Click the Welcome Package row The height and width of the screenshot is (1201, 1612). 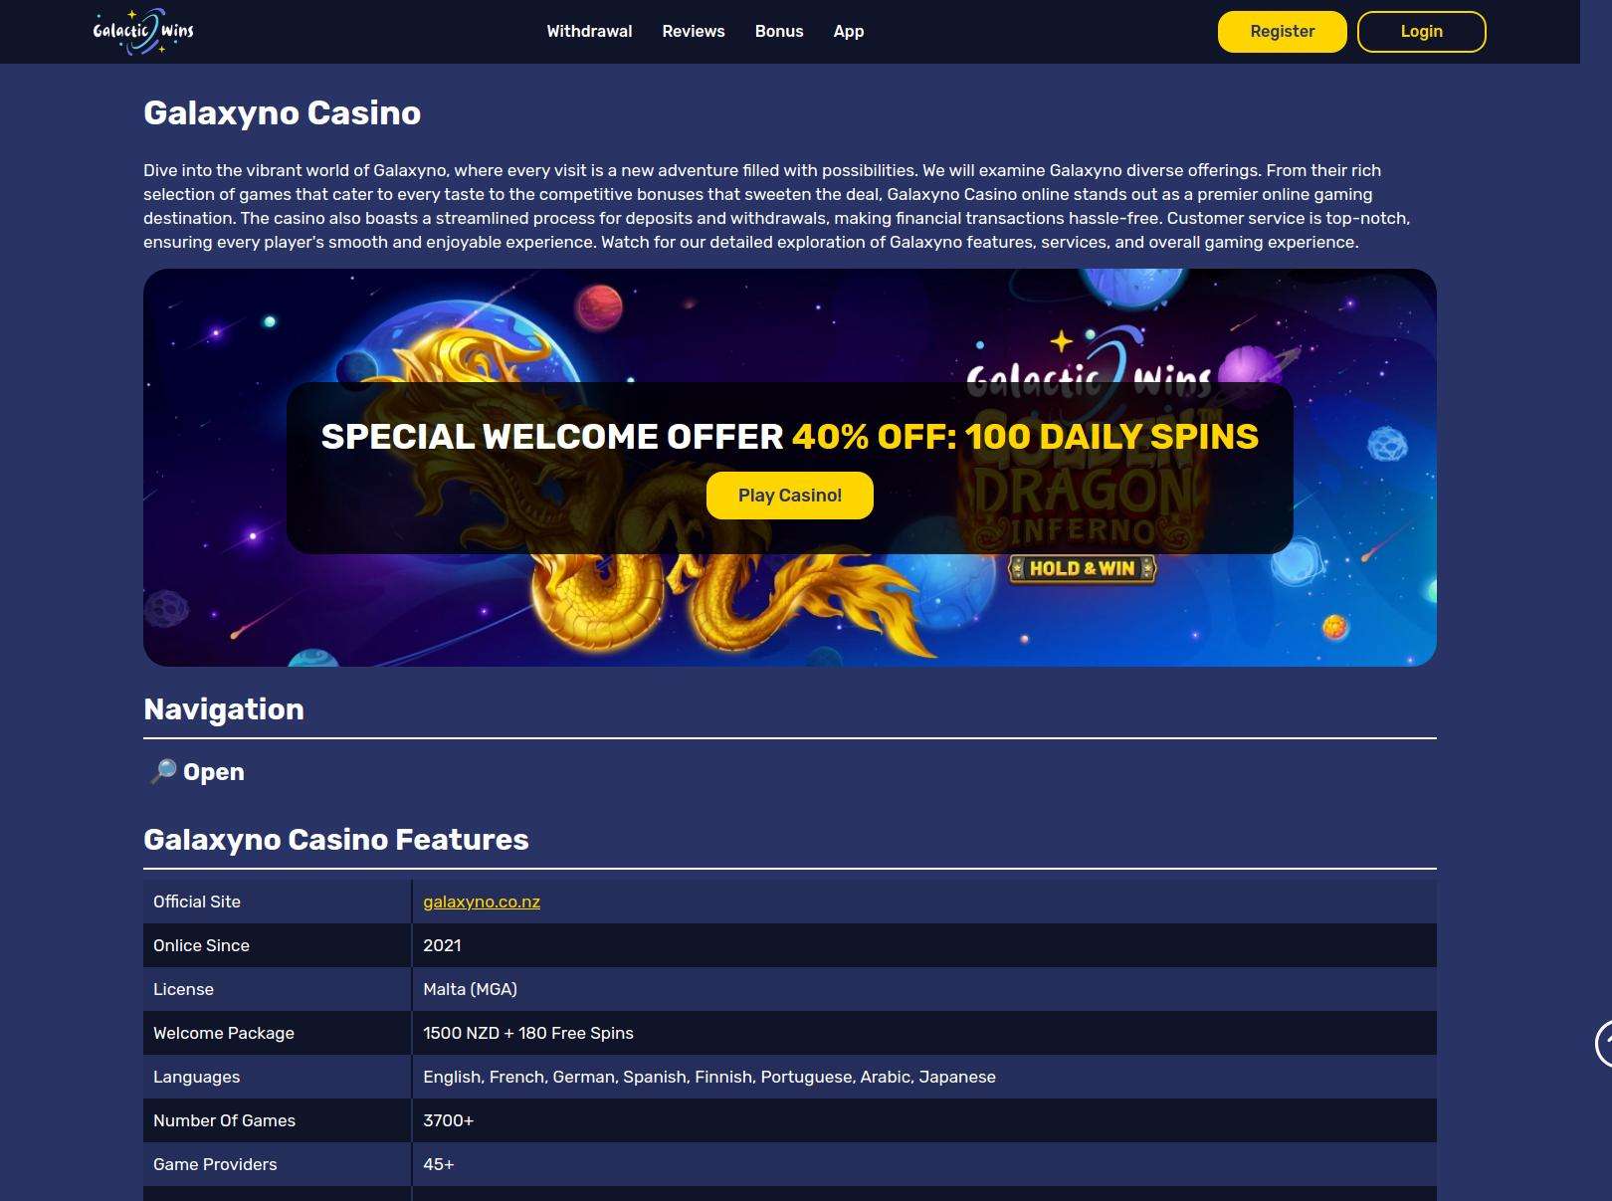tap(278, 1033)
